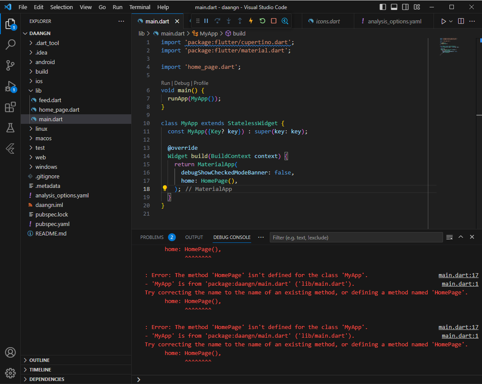Click the Run CodeLens above main
Viewport: 482px width, 384px height.
coord(165,83)
